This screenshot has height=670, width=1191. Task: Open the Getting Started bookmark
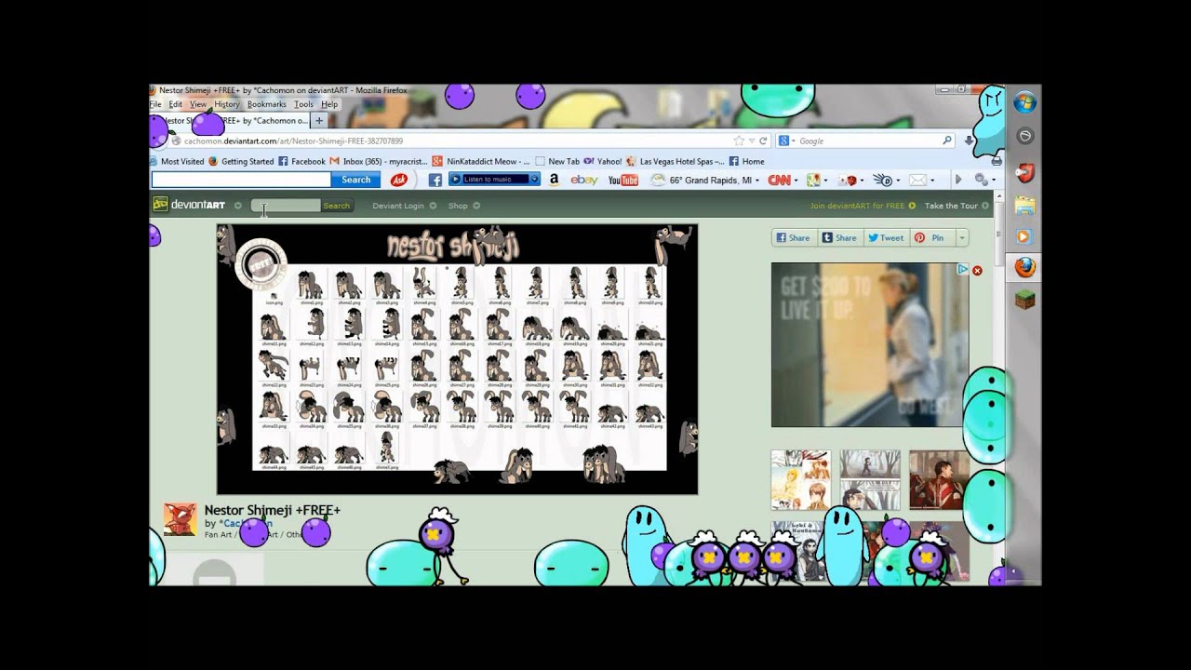(x=241, y=161)
